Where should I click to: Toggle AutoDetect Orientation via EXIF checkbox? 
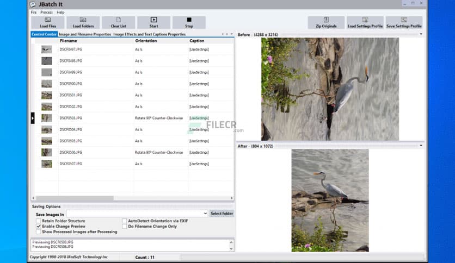click(x=125, y=221)
